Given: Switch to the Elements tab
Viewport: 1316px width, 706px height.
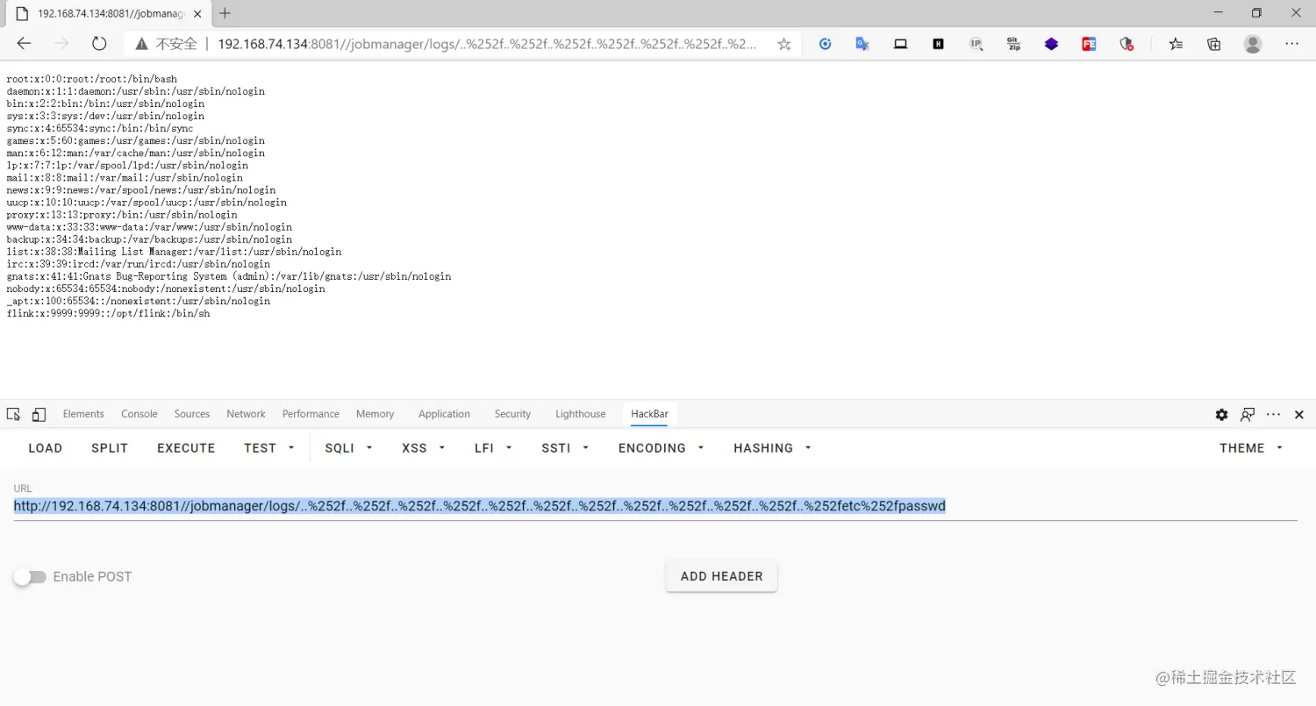Looking at the screenshot, I should click(x=83, y=414).
